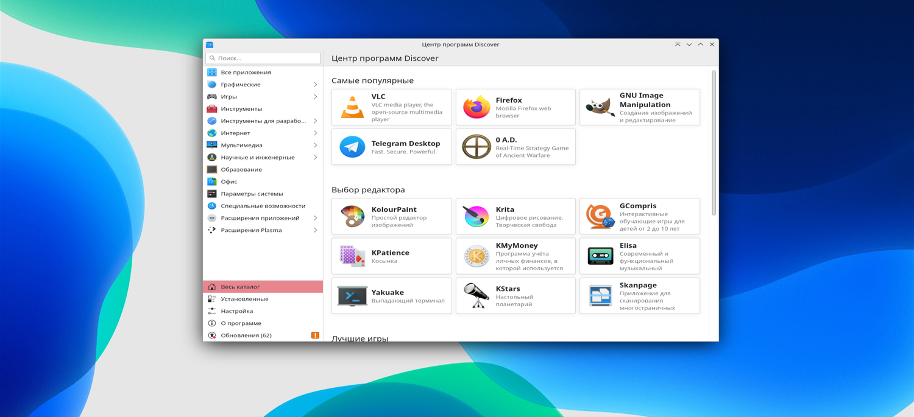Click the Yakuake terminal icon
The height and width of the screenshot is (417, 914).
[352, 296]
